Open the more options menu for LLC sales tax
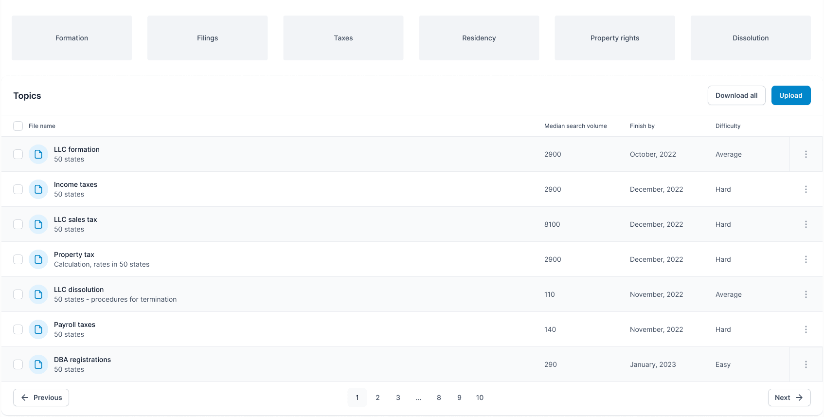The height and width of the screenshot is (417, 824). tap(806, 224)
